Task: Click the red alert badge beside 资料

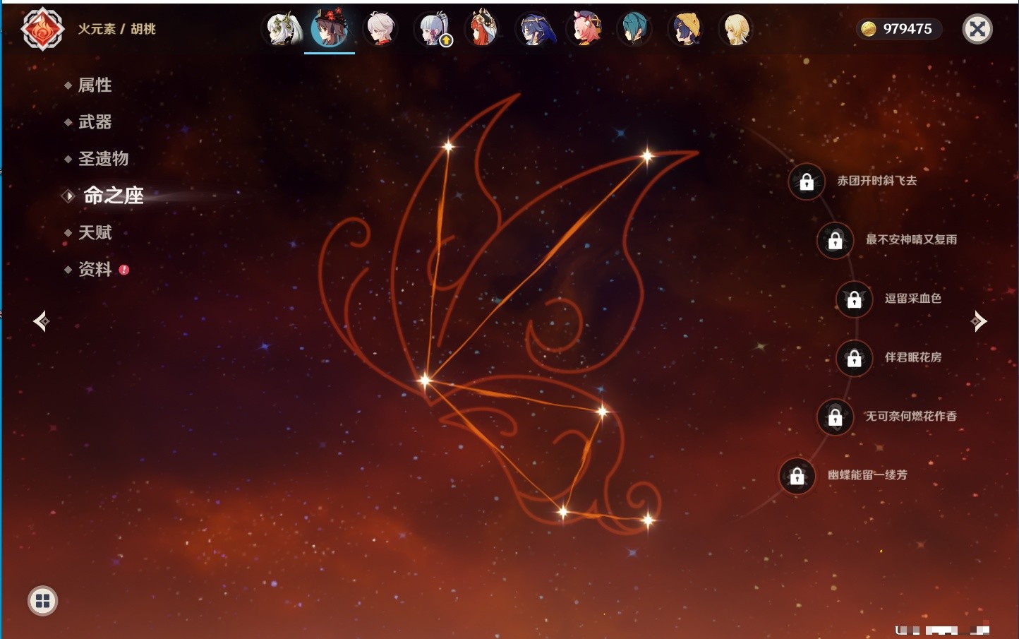Action: click(x=124, y=270)
